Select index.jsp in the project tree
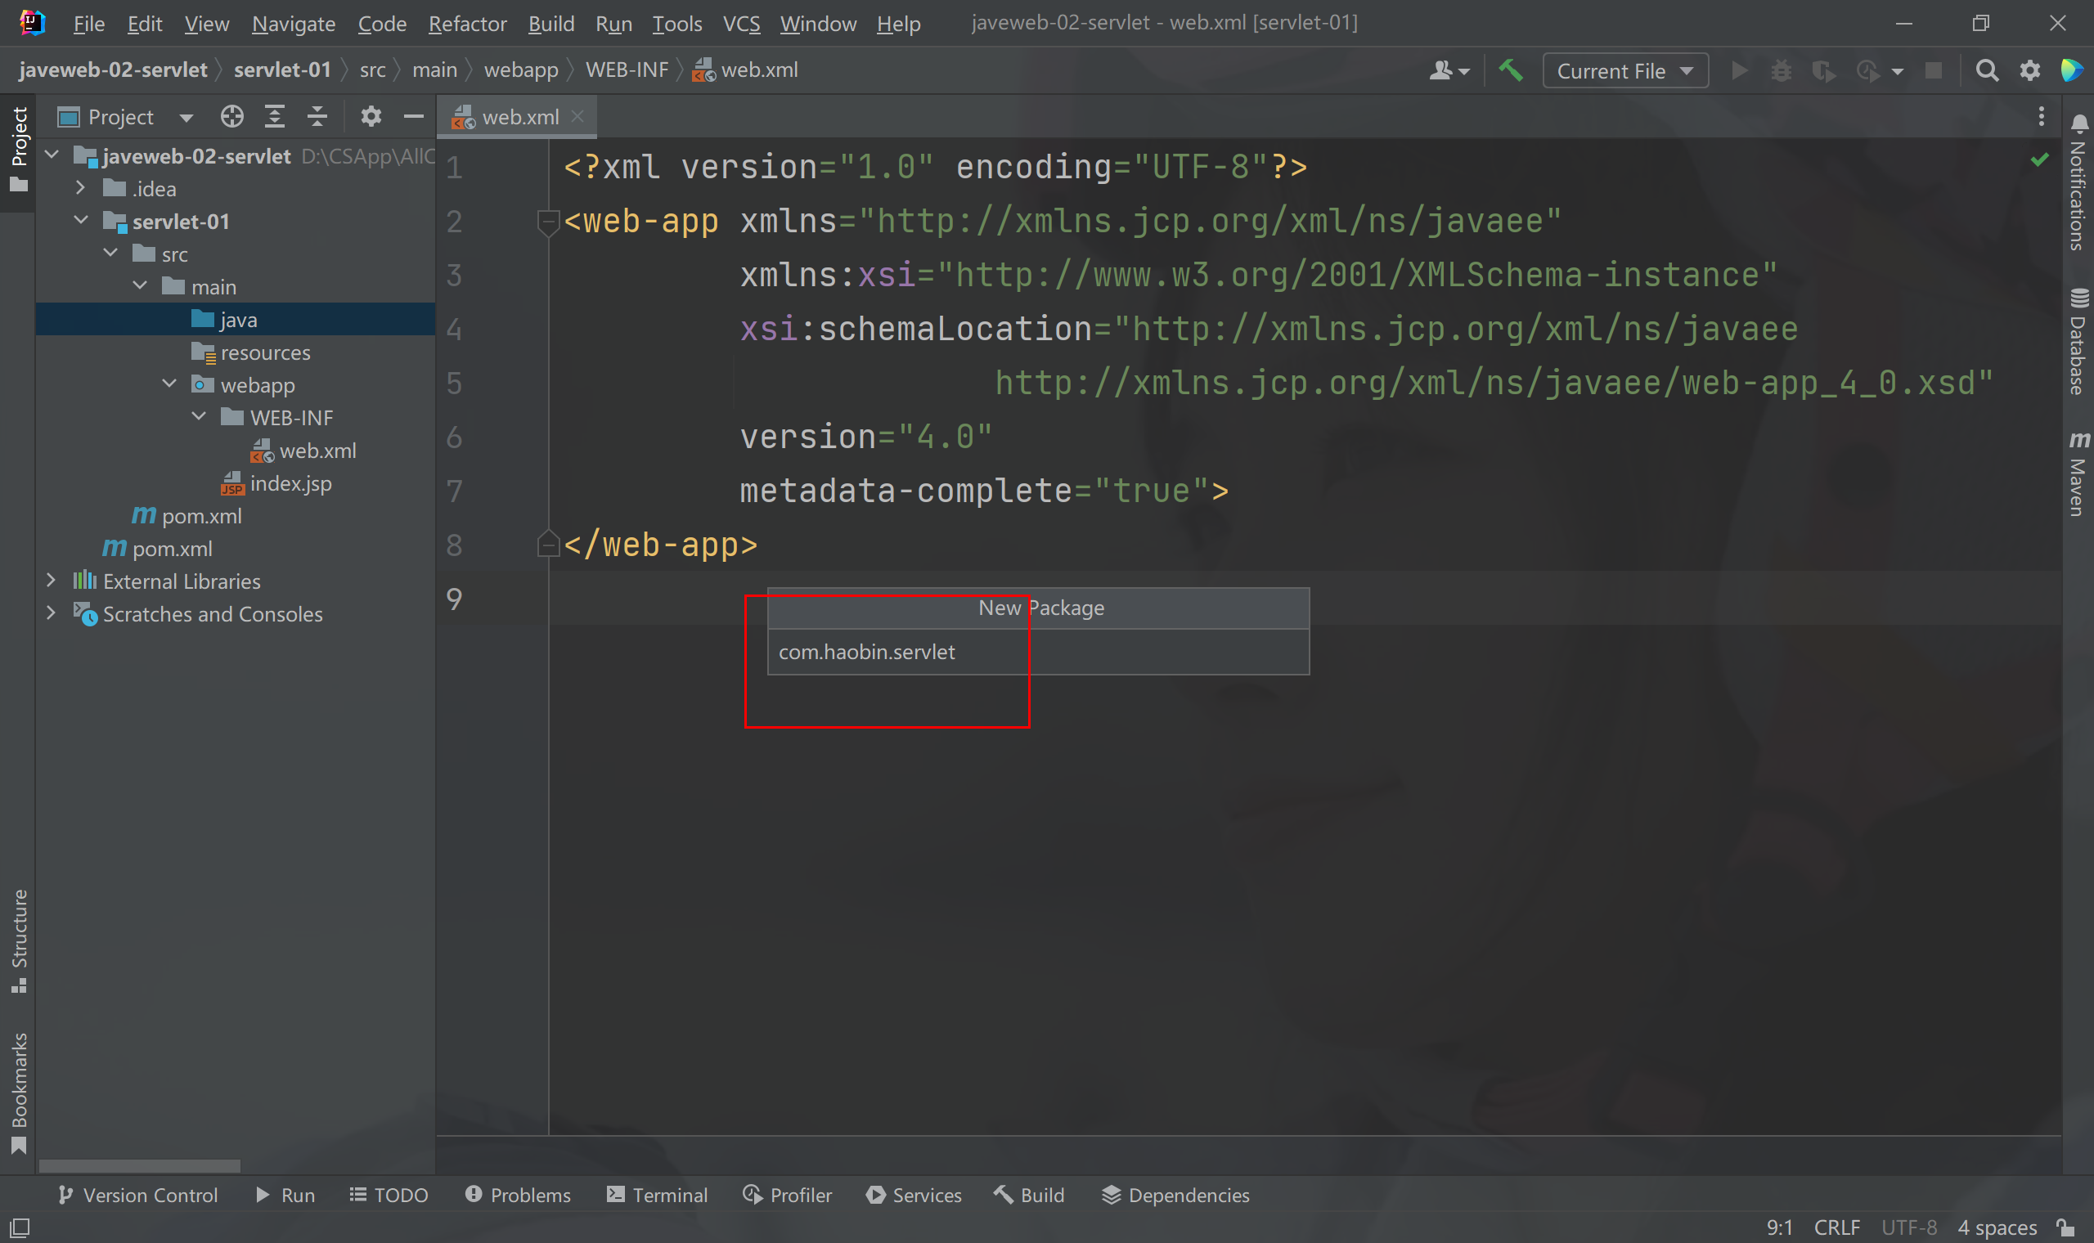The image size is (2094, 1243). coord(290,483)
